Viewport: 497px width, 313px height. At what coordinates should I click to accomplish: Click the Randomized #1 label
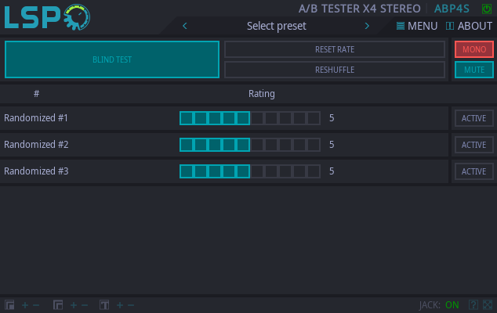[36, 118]
